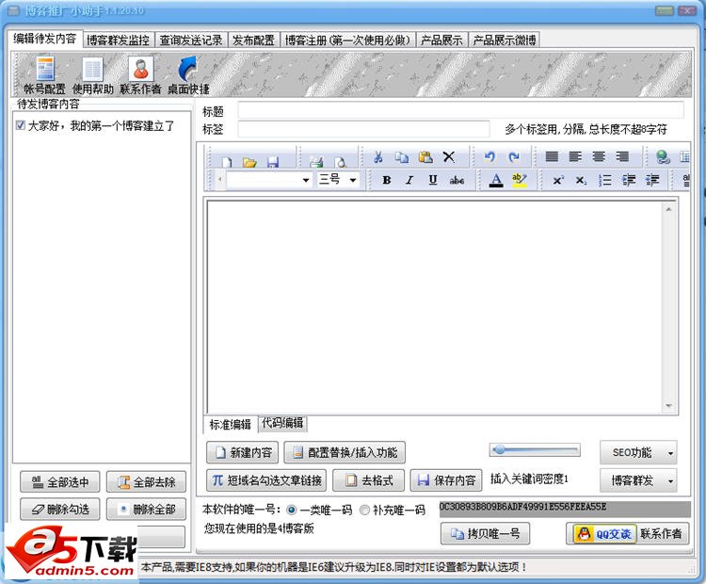Image resolution: width=706 pixels, height=584 pixels.
Task: Select the 补充唯一码 radio button
Action: coord(364,511)
